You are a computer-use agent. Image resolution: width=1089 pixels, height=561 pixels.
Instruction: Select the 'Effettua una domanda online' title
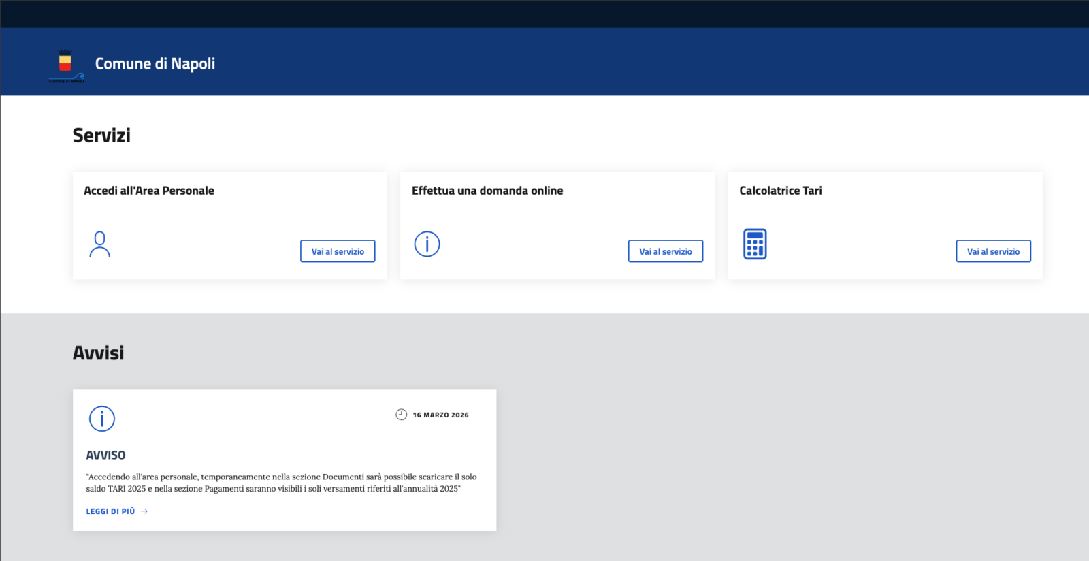[487, 191]
